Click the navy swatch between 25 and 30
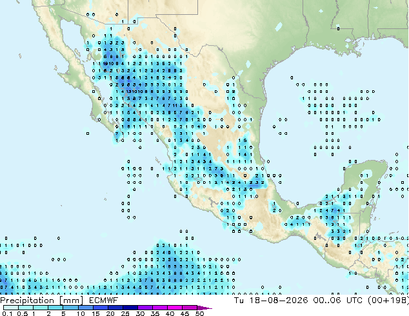409x316 pixels. coord(130,308)
